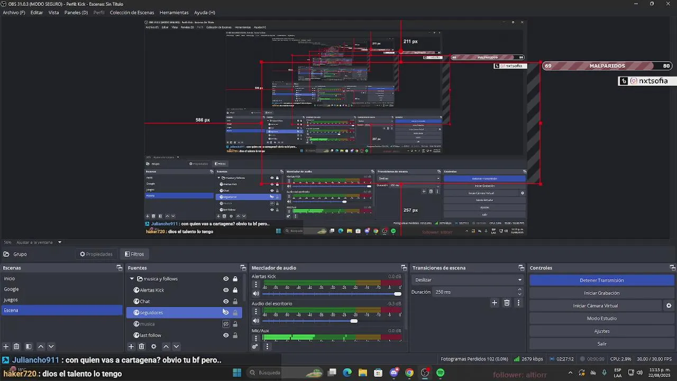This screenshot has height=381, width=677.
Task: Start Iniciar Cámara Virtual
Action: click(x=596, y=306)
